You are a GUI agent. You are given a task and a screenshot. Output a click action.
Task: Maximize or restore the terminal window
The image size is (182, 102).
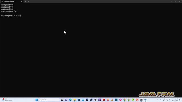point(175,1)
